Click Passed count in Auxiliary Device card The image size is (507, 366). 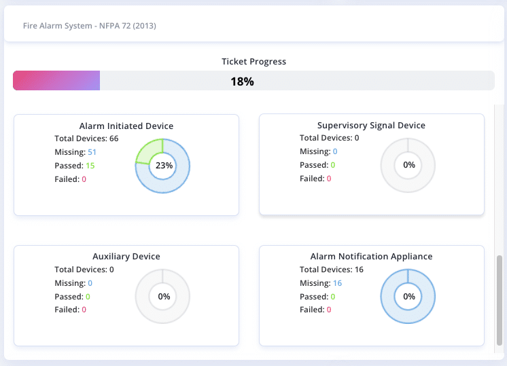(x=88, y=297)
